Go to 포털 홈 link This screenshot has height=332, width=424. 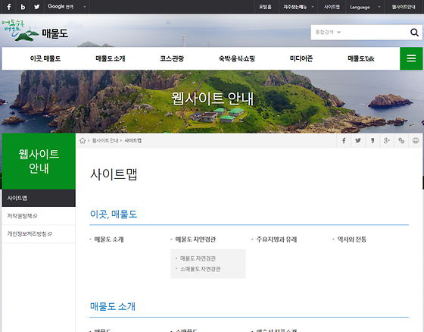coord(265,7)
